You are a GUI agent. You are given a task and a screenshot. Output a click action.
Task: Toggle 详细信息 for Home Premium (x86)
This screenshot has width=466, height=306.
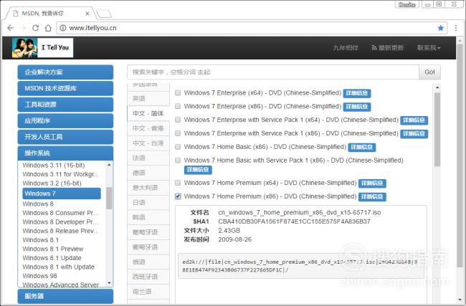(372, 196)
